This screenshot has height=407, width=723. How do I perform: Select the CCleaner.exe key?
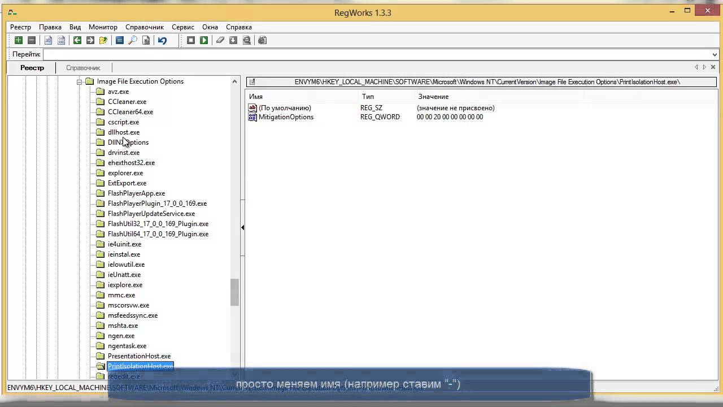coord(127,102)
